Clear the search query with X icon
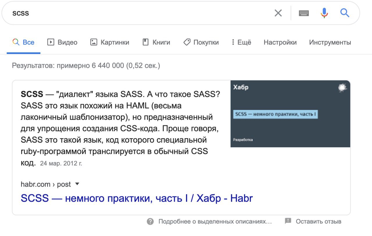 (278, 13)
